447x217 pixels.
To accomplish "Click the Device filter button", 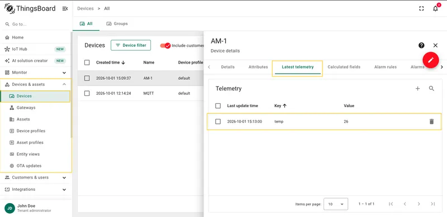I will pos(131,45).
